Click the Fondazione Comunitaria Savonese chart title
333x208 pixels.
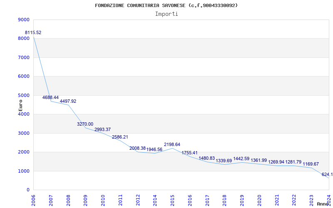tap(166, 5)
